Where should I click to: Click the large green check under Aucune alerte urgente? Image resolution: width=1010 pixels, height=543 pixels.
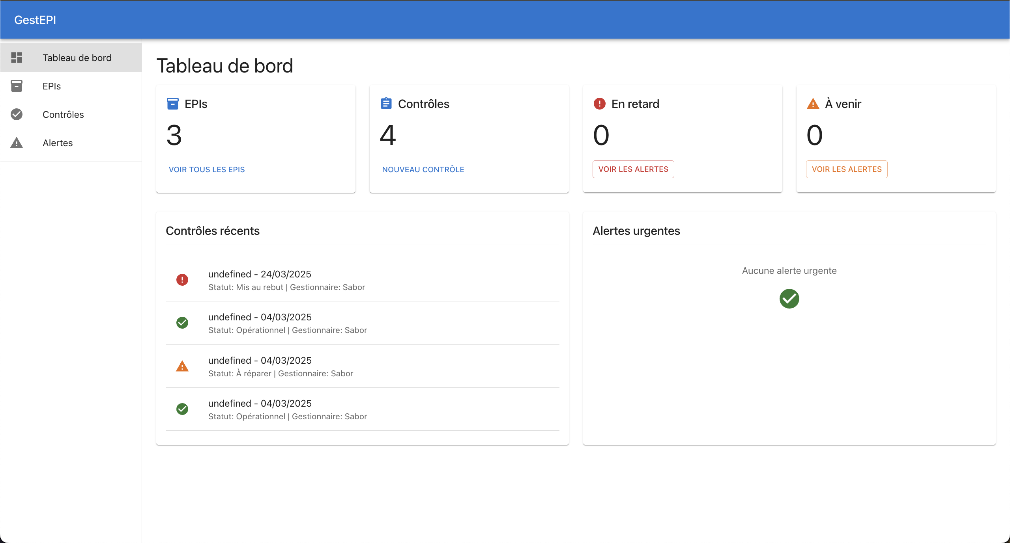tap(789, 299)
